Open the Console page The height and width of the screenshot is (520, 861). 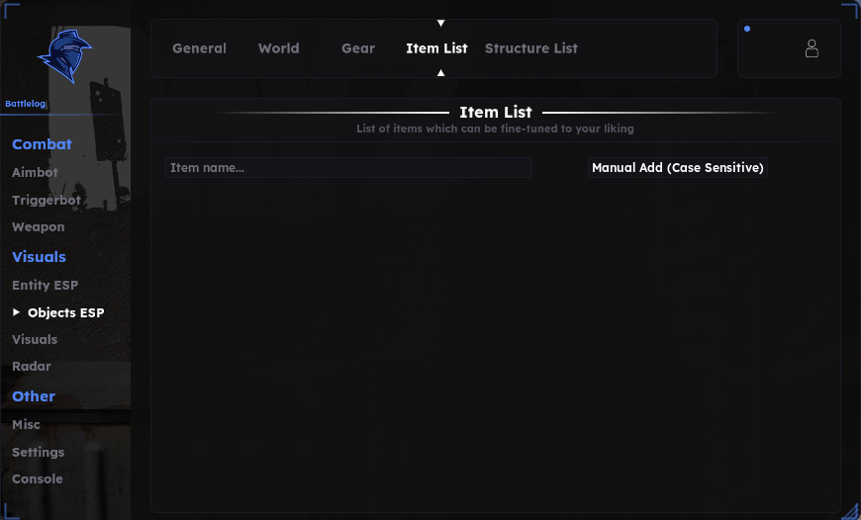point(38,478)
